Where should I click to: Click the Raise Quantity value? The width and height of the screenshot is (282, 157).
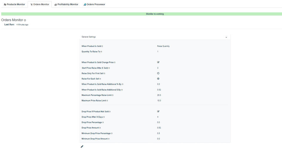tap(163, 46)
